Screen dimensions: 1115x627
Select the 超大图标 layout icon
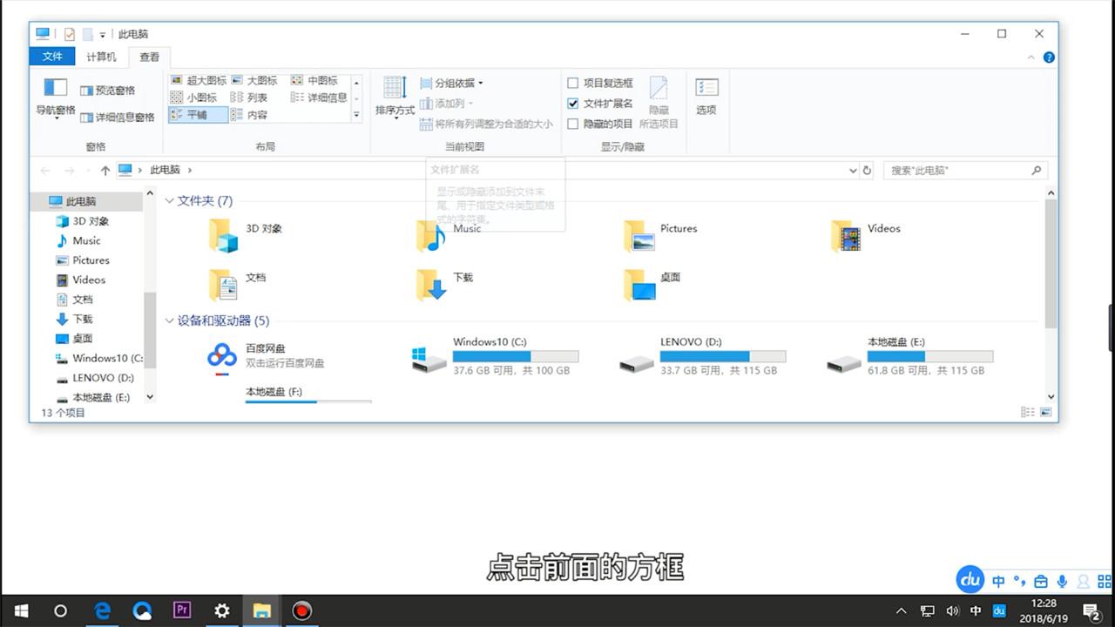(x=199, y=80)
